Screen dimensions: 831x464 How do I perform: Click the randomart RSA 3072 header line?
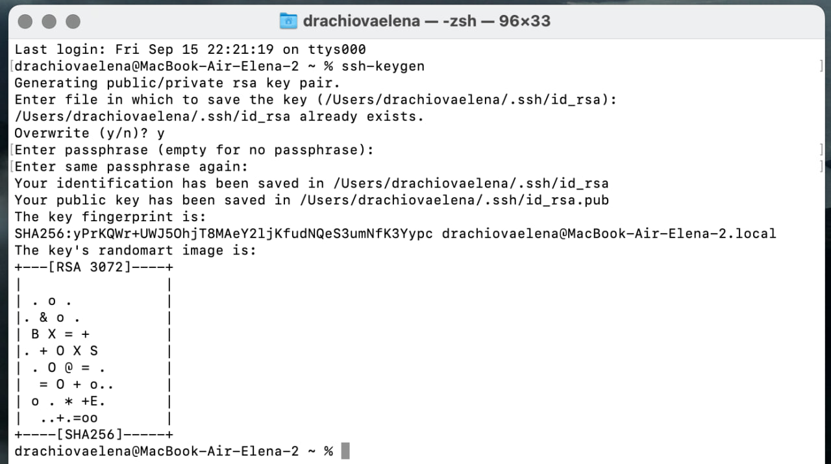point(94,267)
